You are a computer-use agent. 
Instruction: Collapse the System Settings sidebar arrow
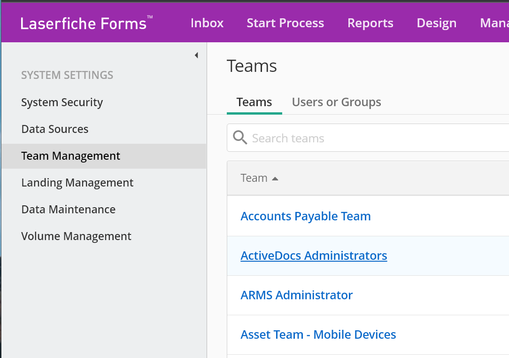point(196,55)
